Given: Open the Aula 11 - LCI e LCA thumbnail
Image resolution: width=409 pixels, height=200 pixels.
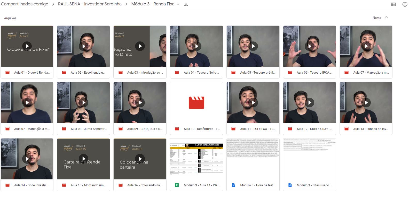Looking at the screenshot, I should click(x=253, y=103).
